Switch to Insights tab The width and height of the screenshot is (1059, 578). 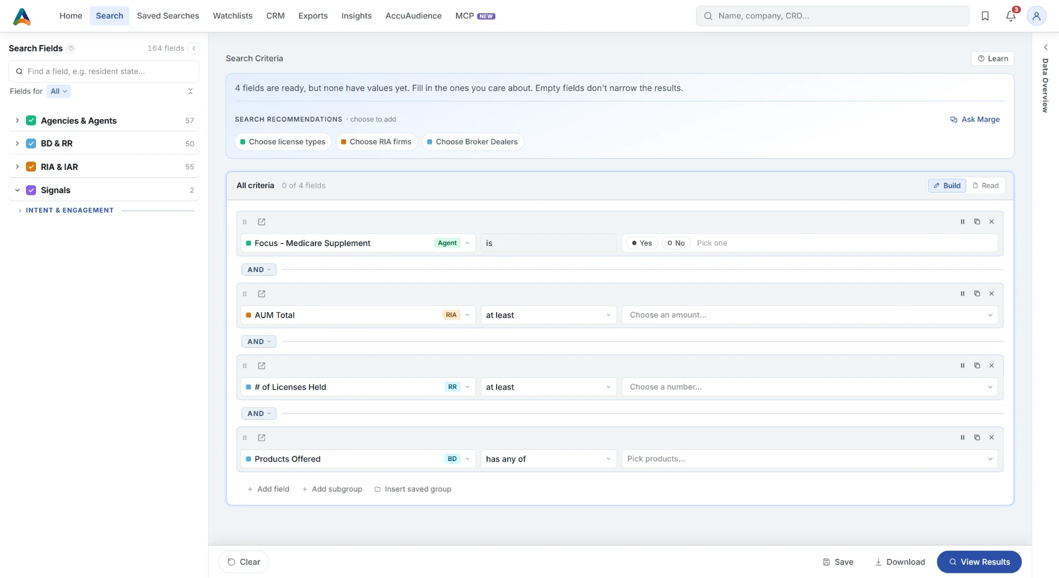tap(356, 16)
